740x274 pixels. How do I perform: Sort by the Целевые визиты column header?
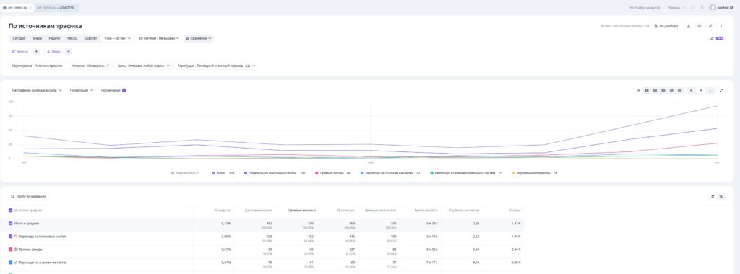coord(302,211)
